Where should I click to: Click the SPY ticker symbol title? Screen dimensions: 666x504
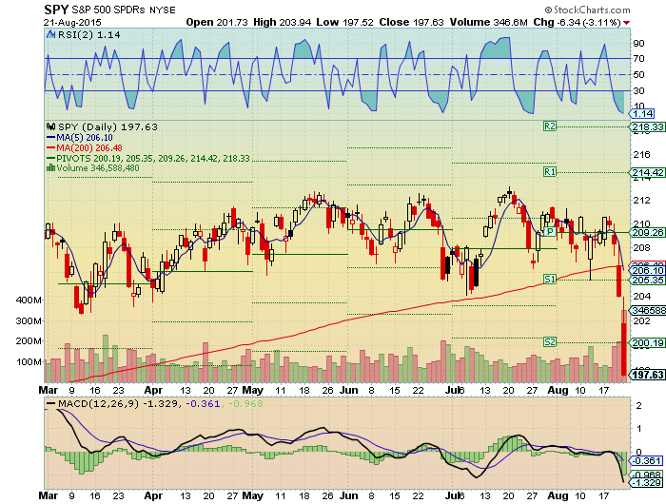pos(56,10)
